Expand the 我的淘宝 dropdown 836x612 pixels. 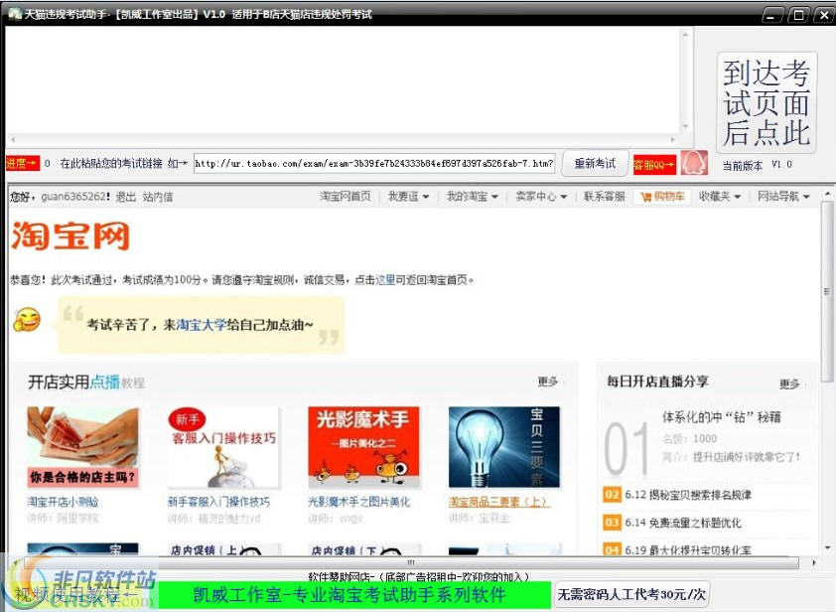tap(472, 197)
